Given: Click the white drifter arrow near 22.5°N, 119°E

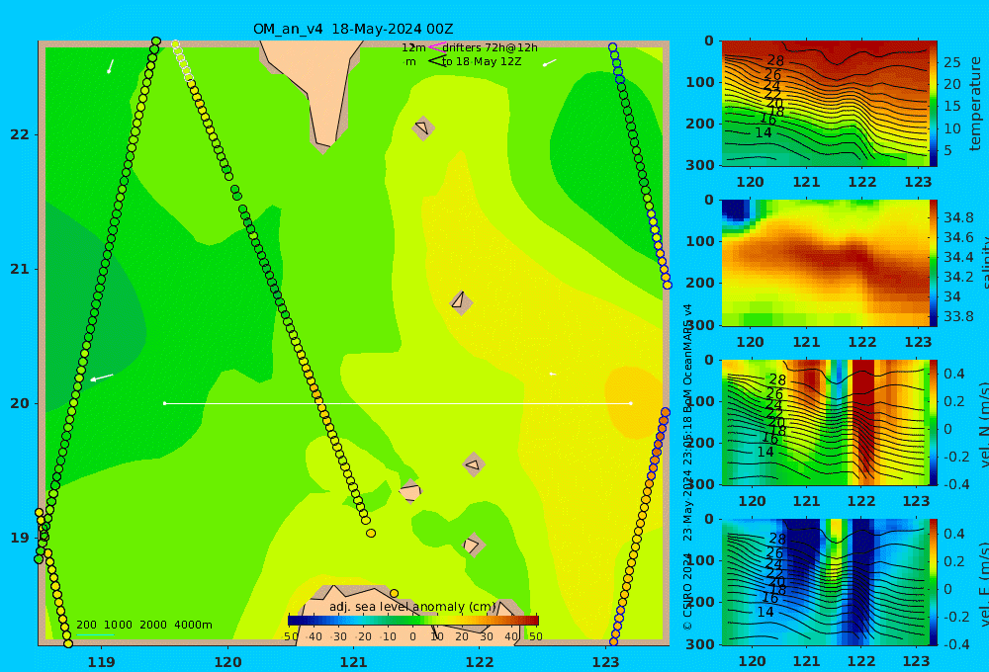Looking at the screenshot, I should pyautogui.click(x=111, y=66).
